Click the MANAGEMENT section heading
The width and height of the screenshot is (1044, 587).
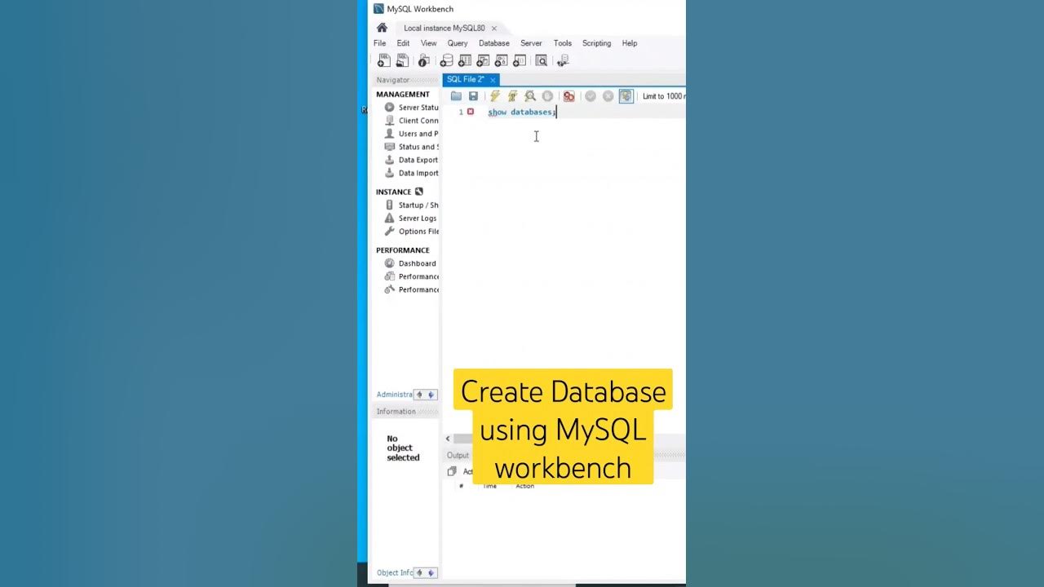(x=403, y=95)
